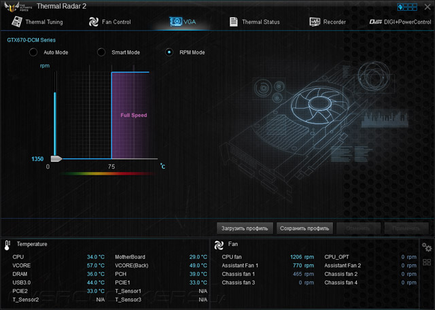This screenshot has height=310, width=435.
Task: Click the VCORE temperature 57.0 °C
Action: pos(96,266)
